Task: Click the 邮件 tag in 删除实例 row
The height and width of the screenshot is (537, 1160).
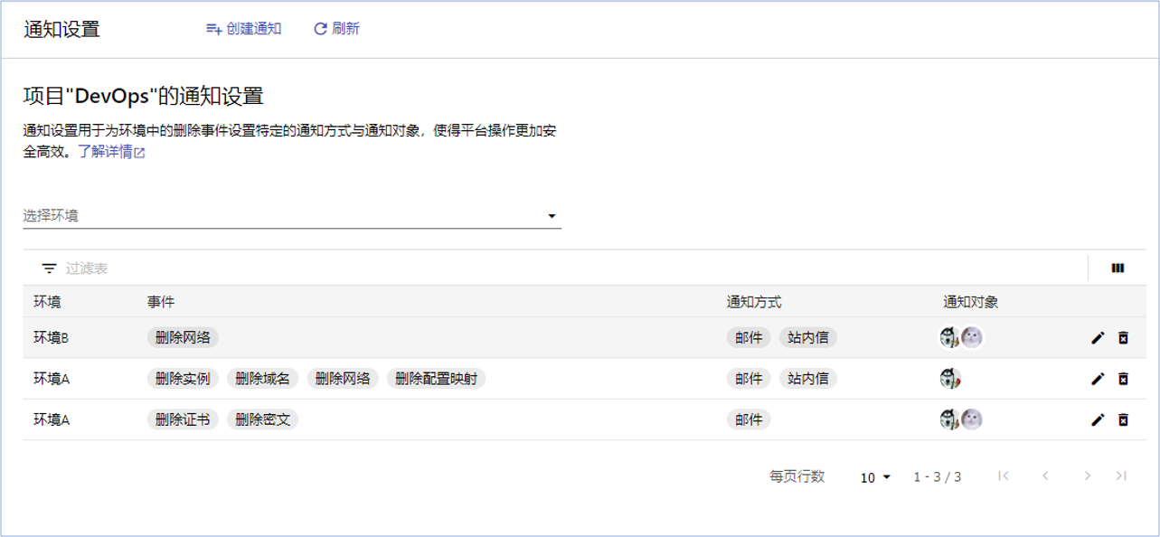Action: 749,379
